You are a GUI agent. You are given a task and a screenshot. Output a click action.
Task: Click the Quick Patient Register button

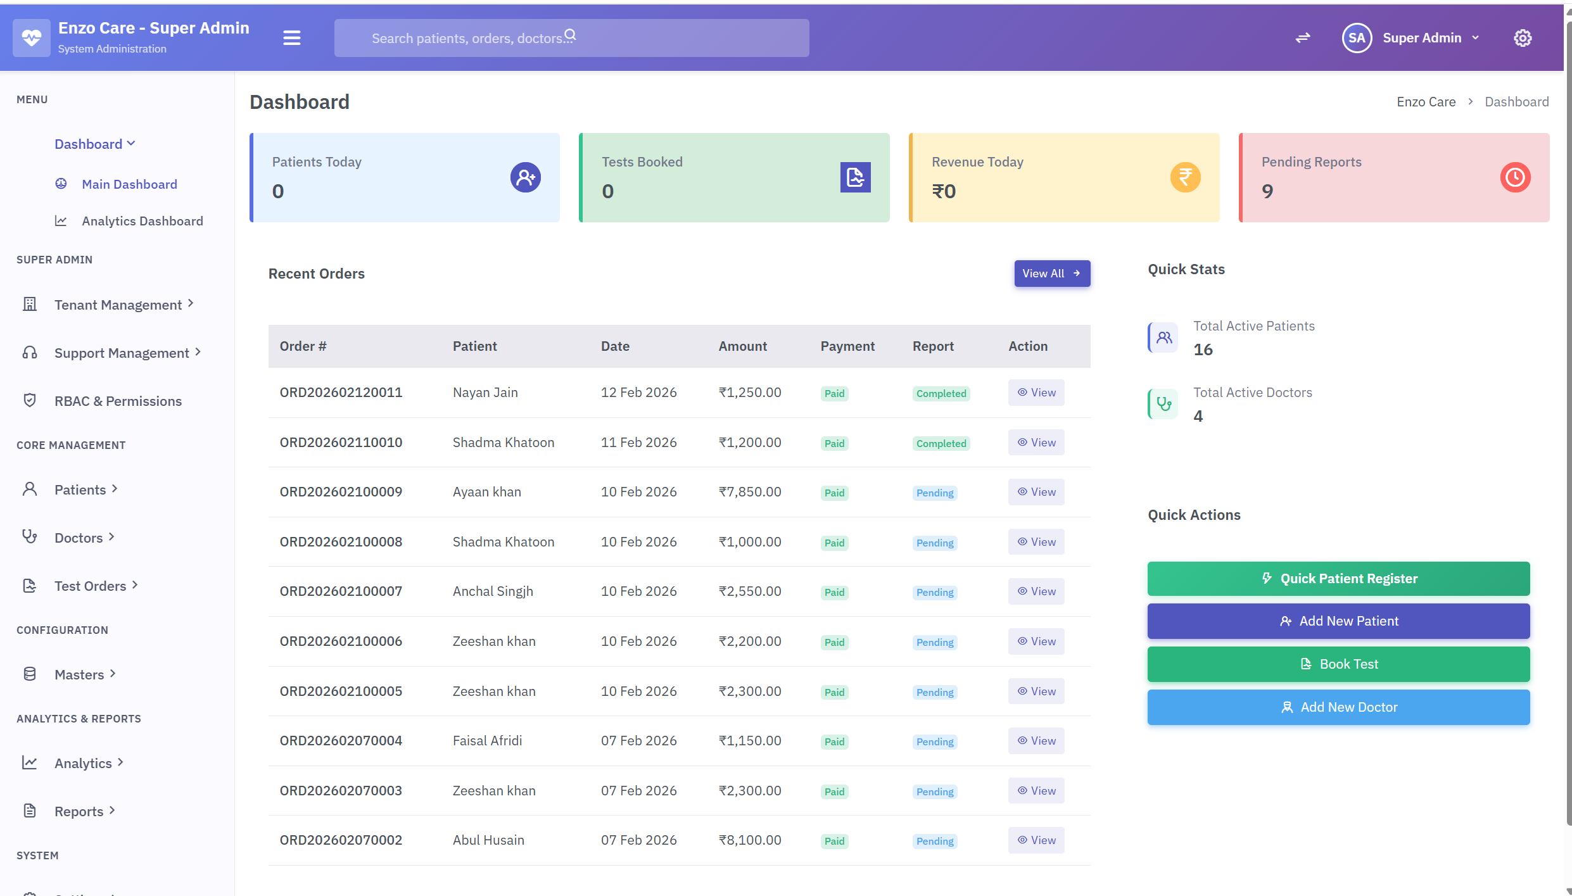coord(1338,578)
